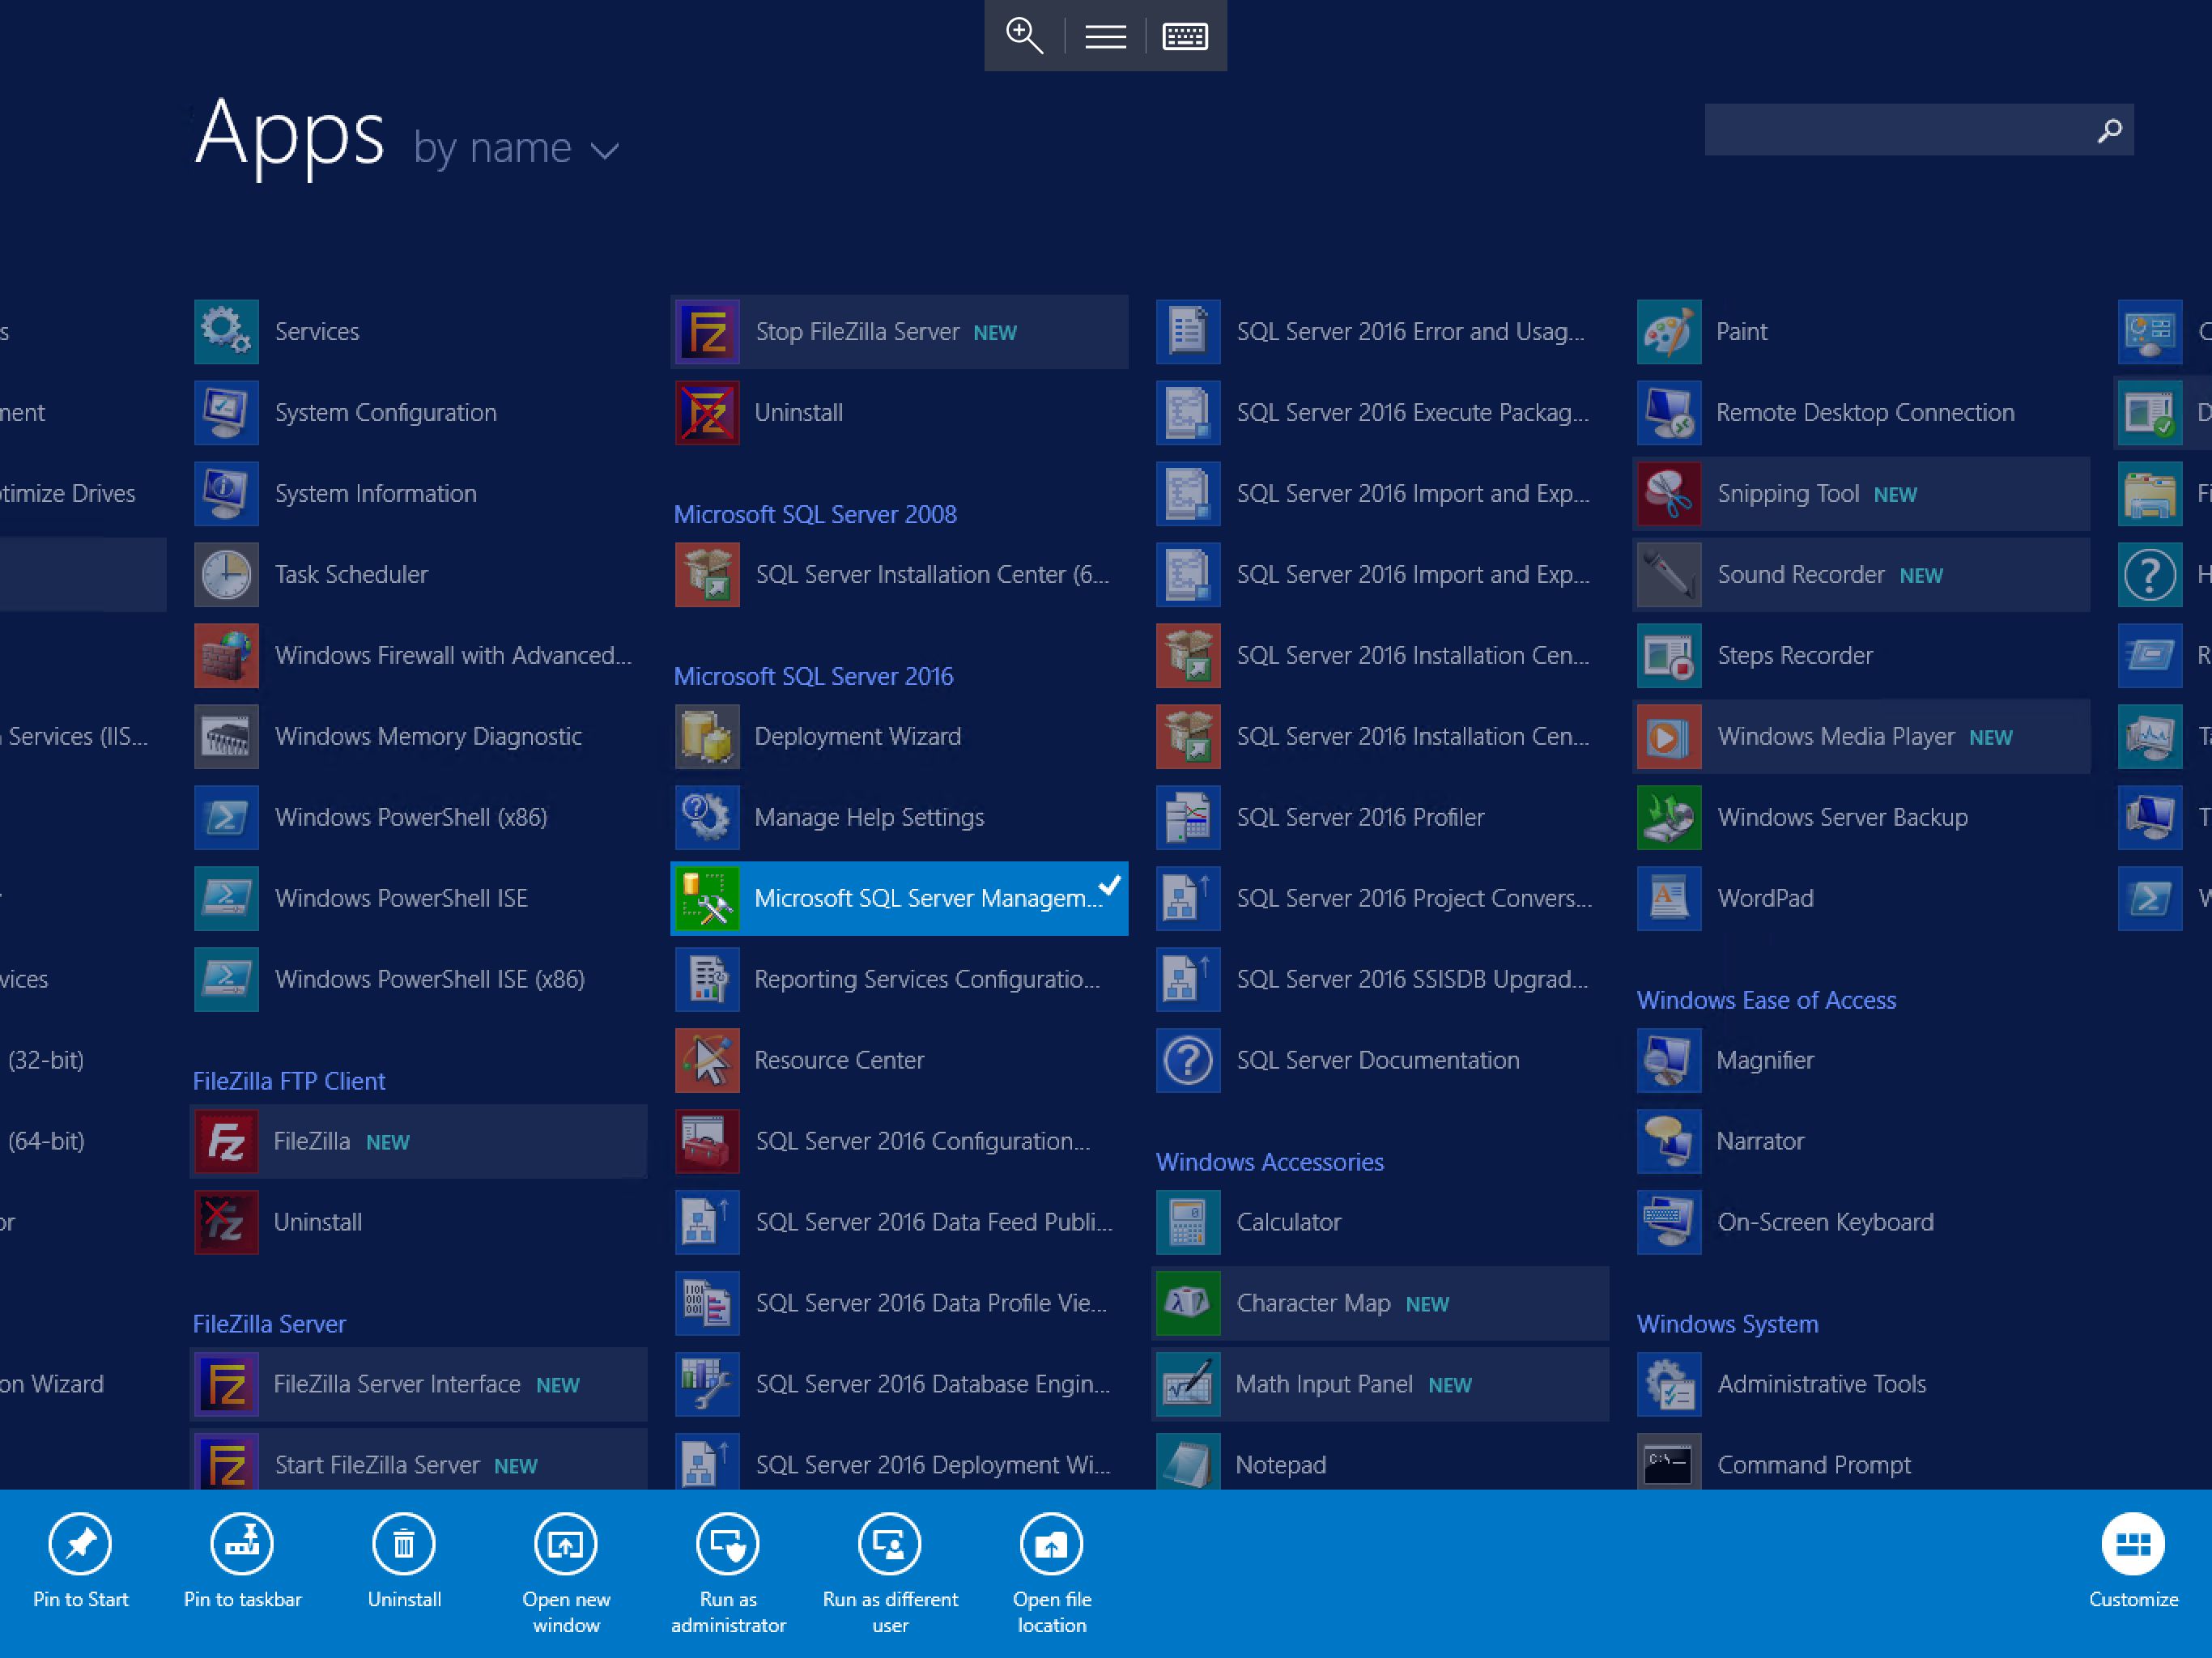Show the keyboard via toolbar button
Viewport: 2212px width, 1658px height.
[1185, 36]
